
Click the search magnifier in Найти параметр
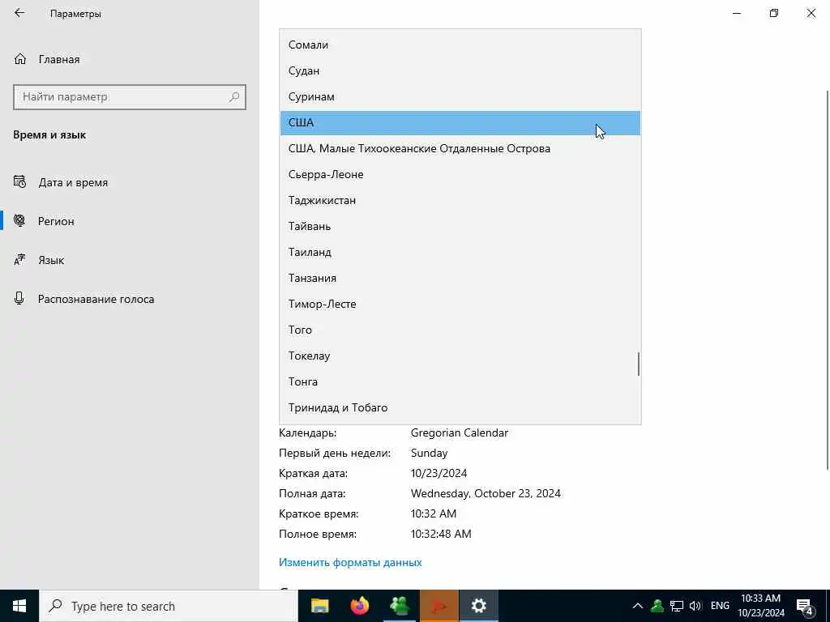coord(234,97)
